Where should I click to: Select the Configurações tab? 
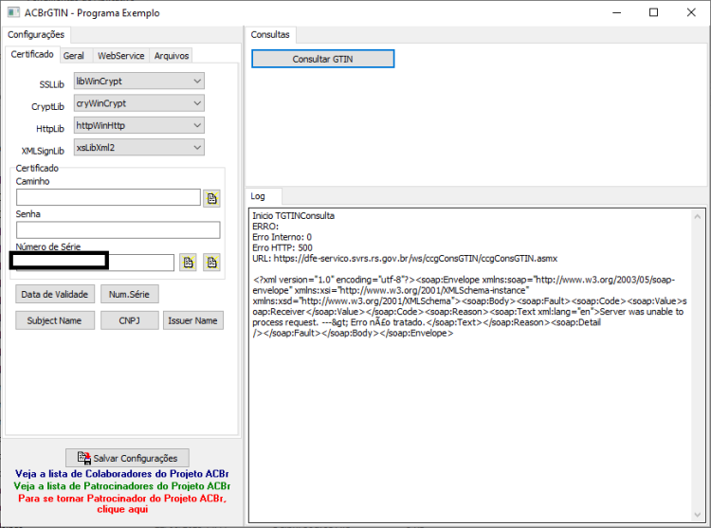click(x=36, y=35)
